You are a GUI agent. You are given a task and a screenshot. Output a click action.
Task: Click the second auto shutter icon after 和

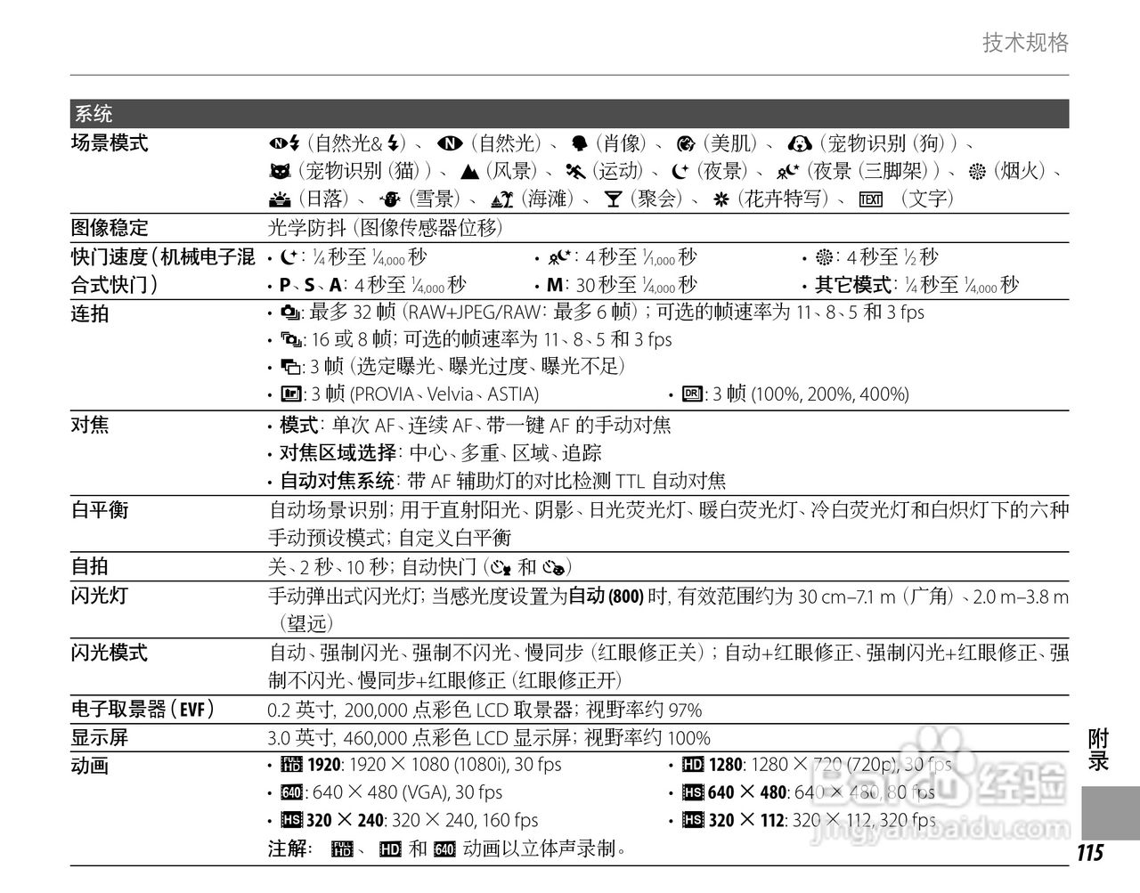coord(554,567)
